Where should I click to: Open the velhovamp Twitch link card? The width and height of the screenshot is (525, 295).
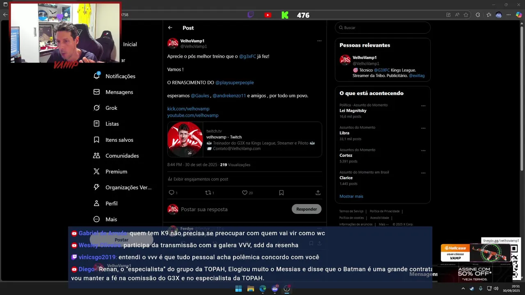[244, 139]
